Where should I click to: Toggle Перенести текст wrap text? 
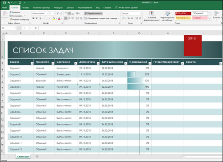click(x=93, y=13)
